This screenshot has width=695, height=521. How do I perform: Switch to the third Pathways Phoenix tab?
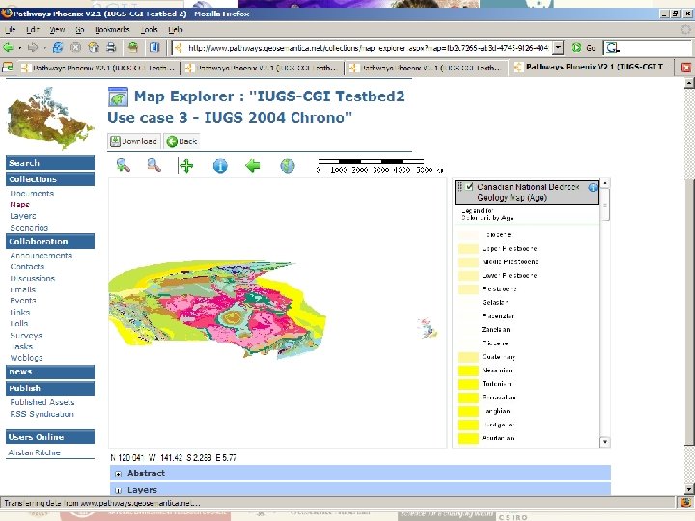tap(428, 68)
